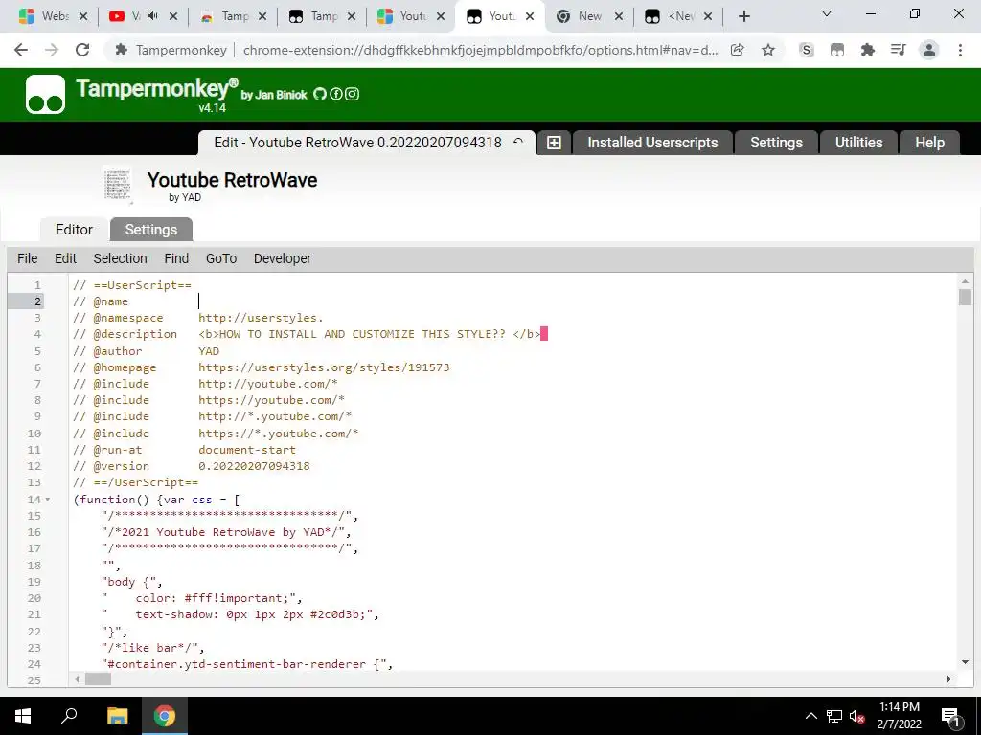981x735 pixels.
Task: Open the Developer menu
Action: tap(283, 258)
